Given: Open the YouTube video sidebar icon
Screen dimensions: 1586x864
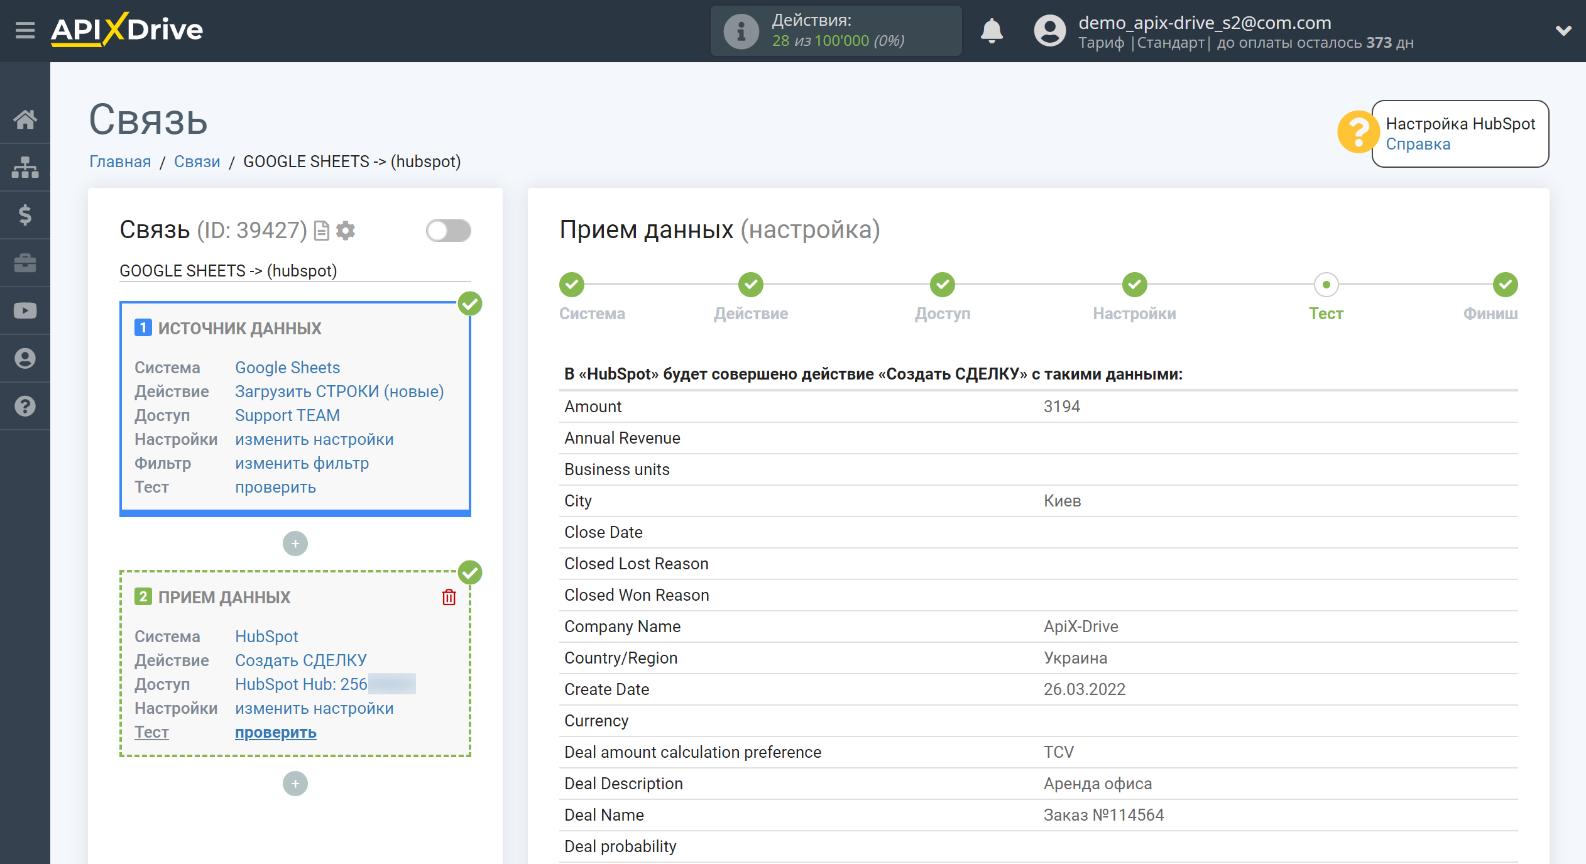Looking at the screenshot, I should click(x=25, y=310).
